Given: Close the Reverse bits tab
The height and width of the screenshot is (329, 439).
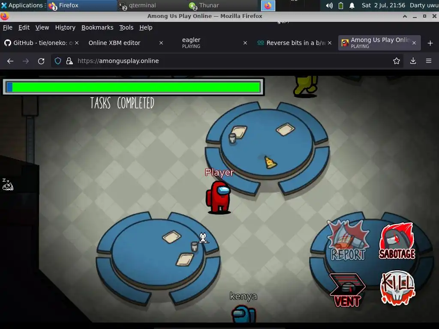Looking at the screenshot, I should [x=330, y=43].
